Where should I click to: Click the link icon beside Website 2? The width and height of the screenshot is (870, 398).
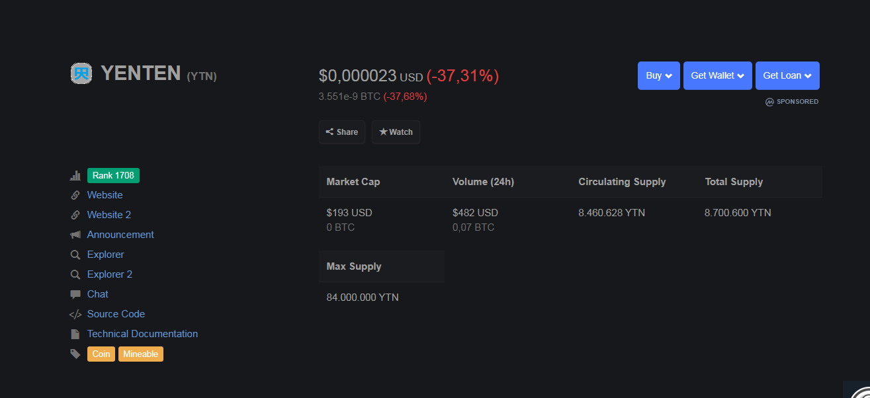click(75, 215)
